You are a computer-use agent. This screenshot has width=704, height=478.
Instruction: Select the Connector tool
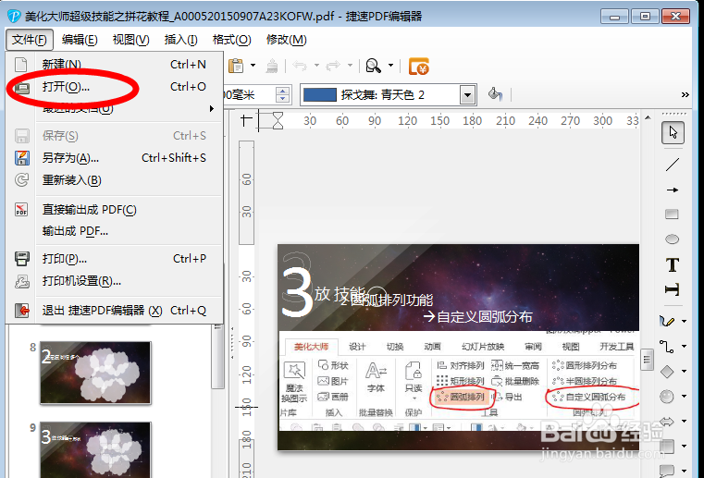[x=667, y=346]
